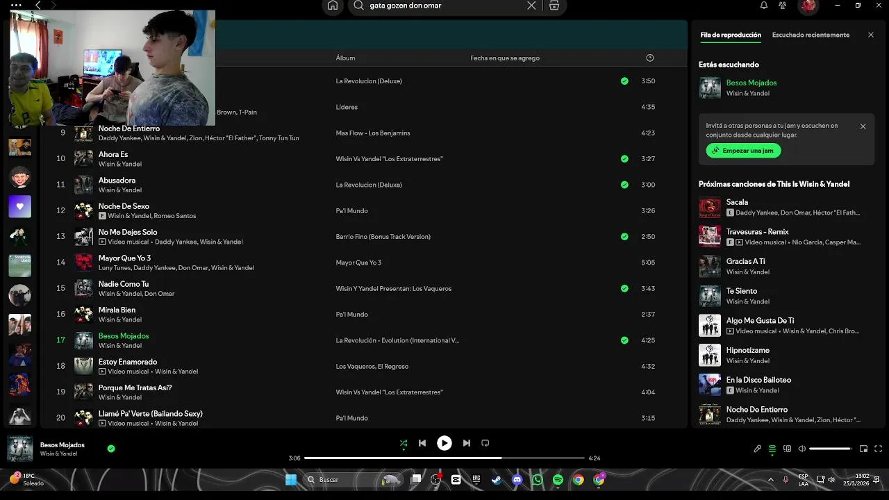Clear the search field with the X
The width and height of the screenshot is (889, 500).
(x=531, y=6)
